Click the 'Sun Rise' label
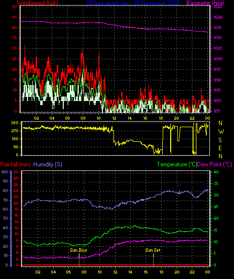Screen dimensions: 234x279 78,250
